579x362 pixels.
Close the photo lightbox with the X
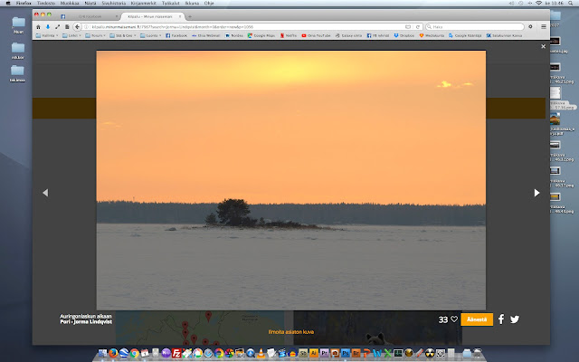(x=543, y=46)
